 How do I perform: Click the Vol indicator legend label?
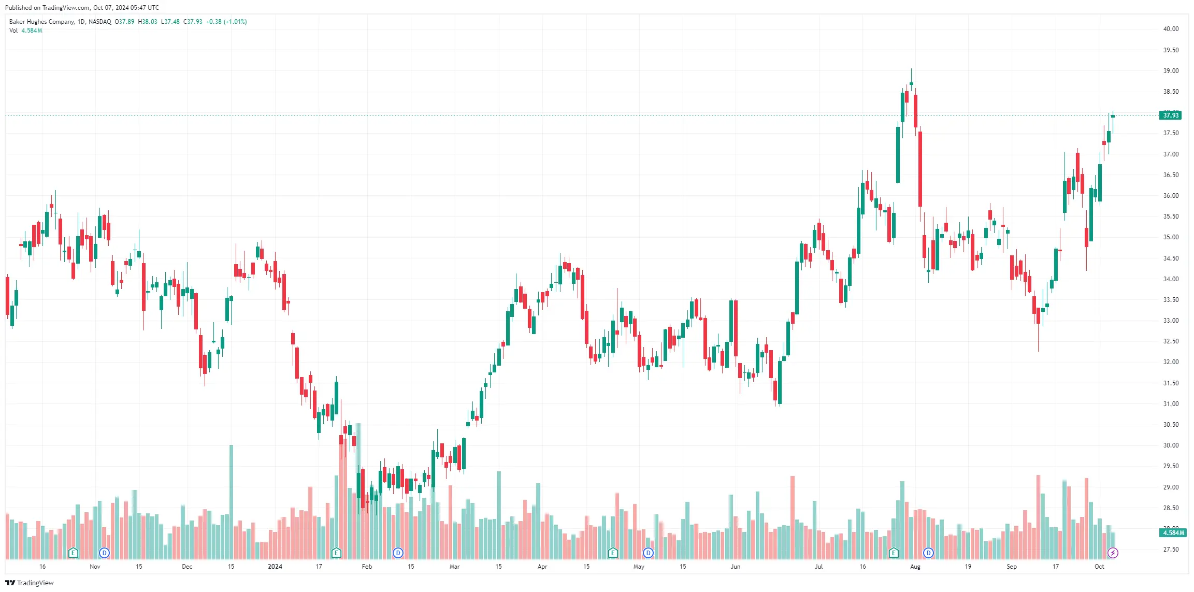pyautogui.click(x=13, y=31)
